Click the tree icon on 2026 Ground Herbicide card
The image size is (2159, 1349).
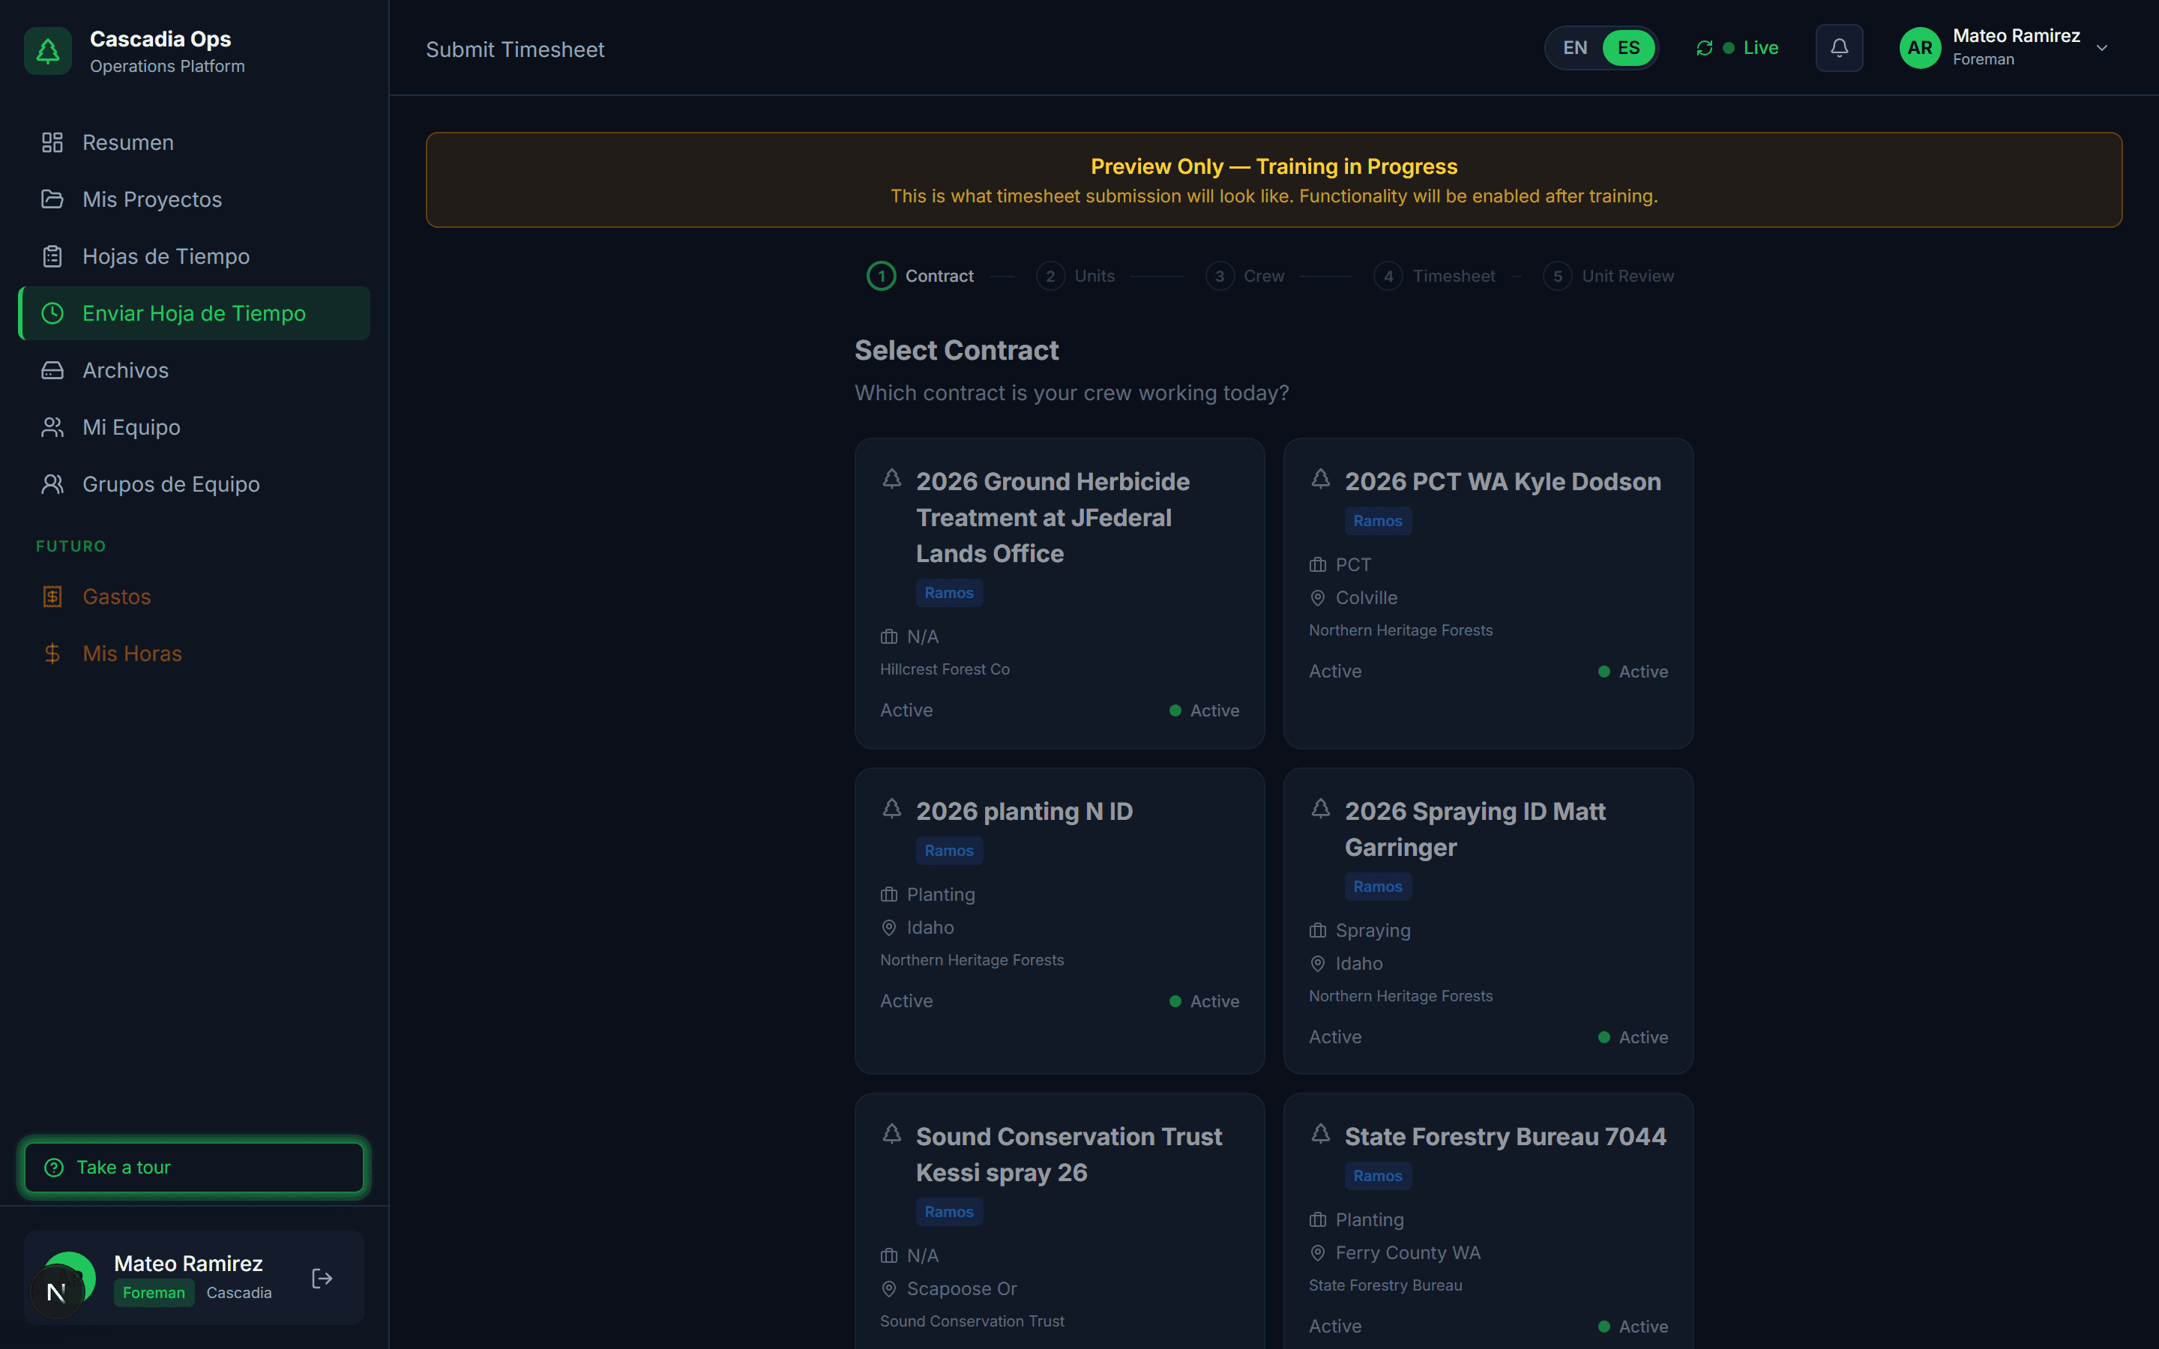click(x=892, y=479)
